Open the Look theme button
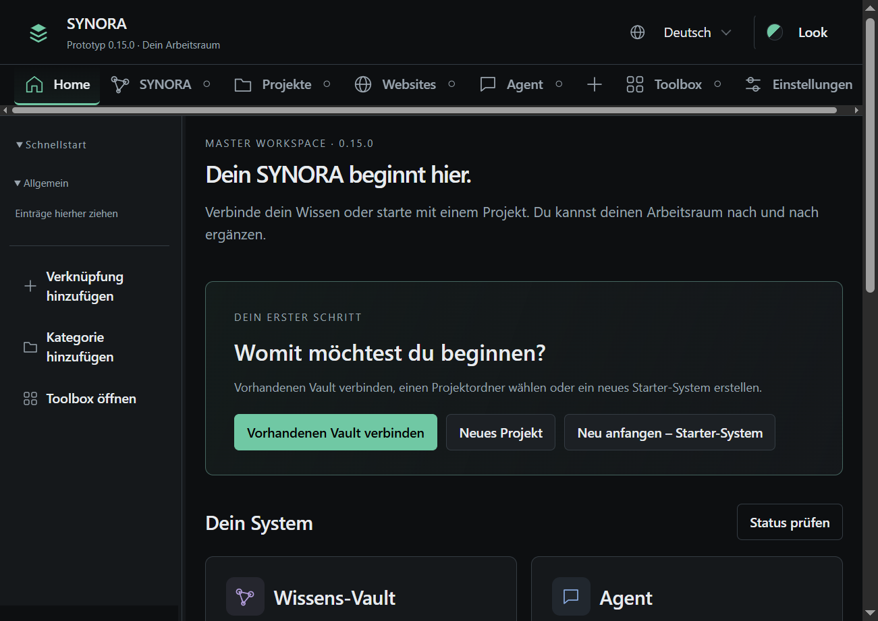 click(798, 32)
